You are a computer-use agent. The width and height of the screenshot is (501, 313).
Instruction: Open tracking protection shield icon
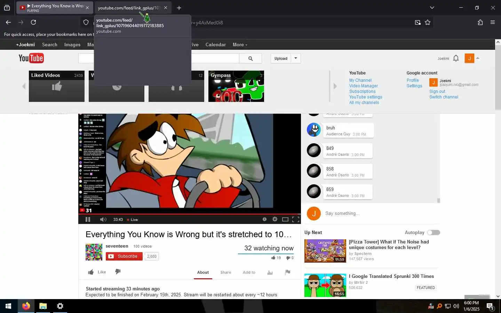86,22
